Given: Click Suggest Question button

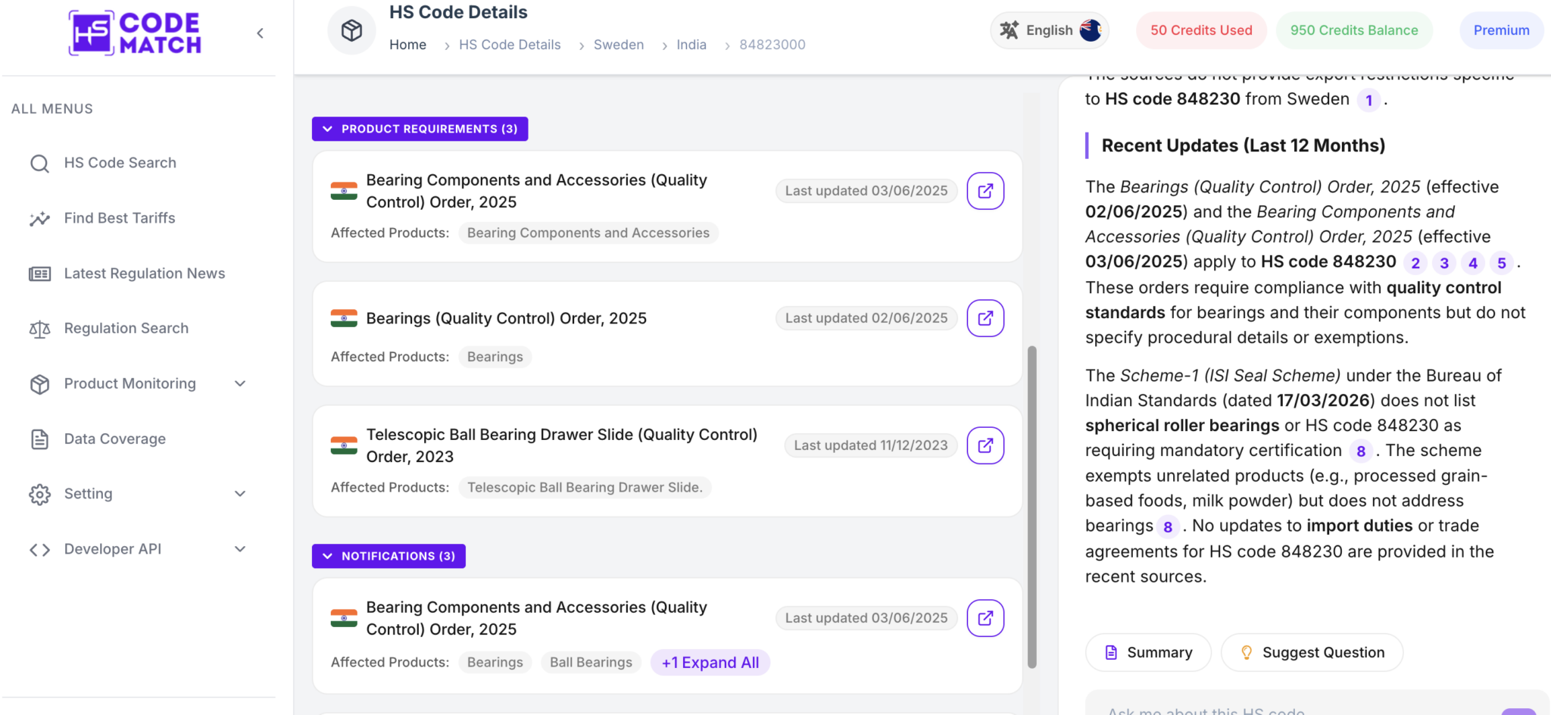Looking at the screenshot, I should (x=1312, y=653).
